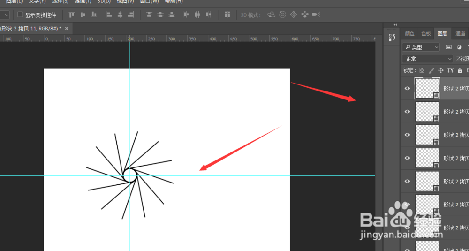The width and height of the screenshot is (469, 251).
Task: Switch to the 色板 panel tab
Action: 426,34
